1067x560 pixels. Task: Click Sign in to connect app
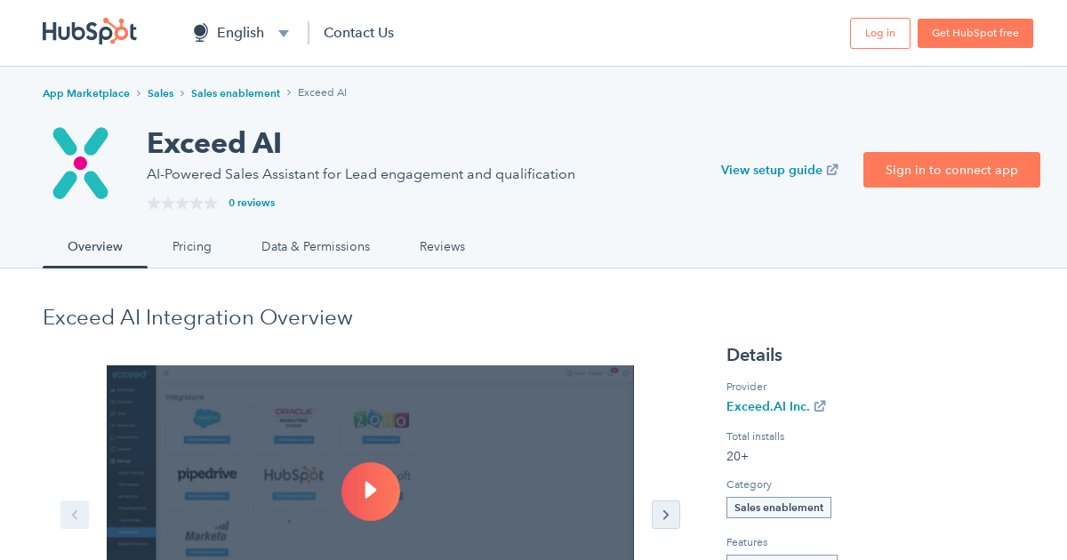[951, 170]
